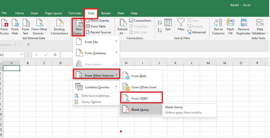The width and height of the screenshot is (270, 138).
Task: Select From ODBC
Action: pos(141,98)
